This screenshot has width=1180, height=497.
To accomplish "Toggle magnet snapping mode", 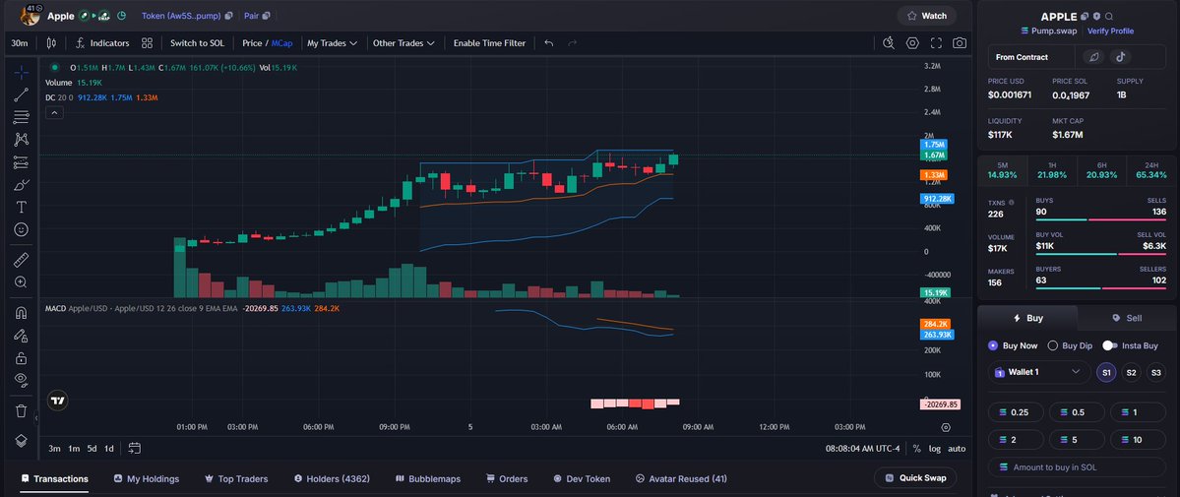I will tap(21, 313).
